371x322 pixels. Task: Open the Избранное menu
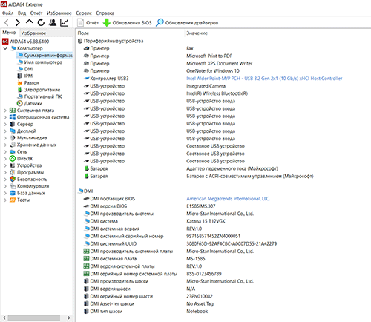pos(59,13)
